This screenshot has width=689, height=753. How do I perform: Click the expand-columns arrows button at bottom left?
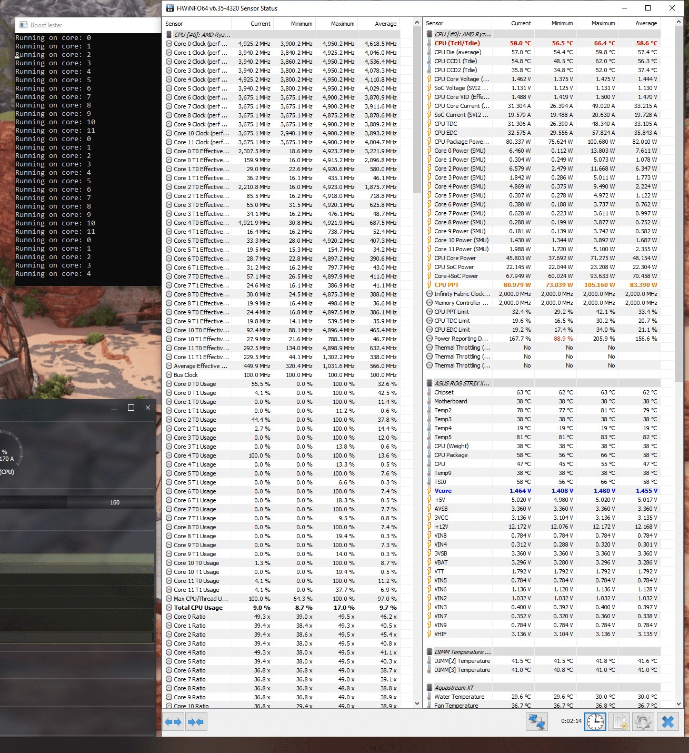173,722
